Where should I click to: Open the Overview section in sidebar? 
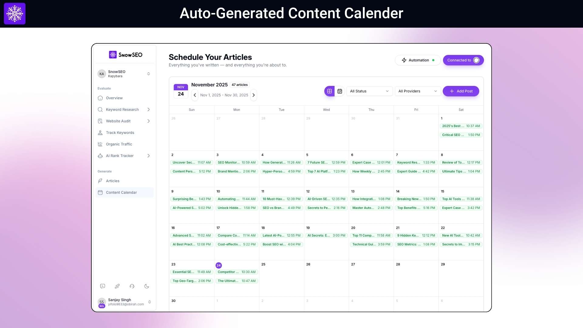coord(114,98)
